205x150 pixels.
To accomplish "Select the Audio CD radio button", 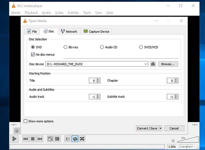I will [102, 47].
